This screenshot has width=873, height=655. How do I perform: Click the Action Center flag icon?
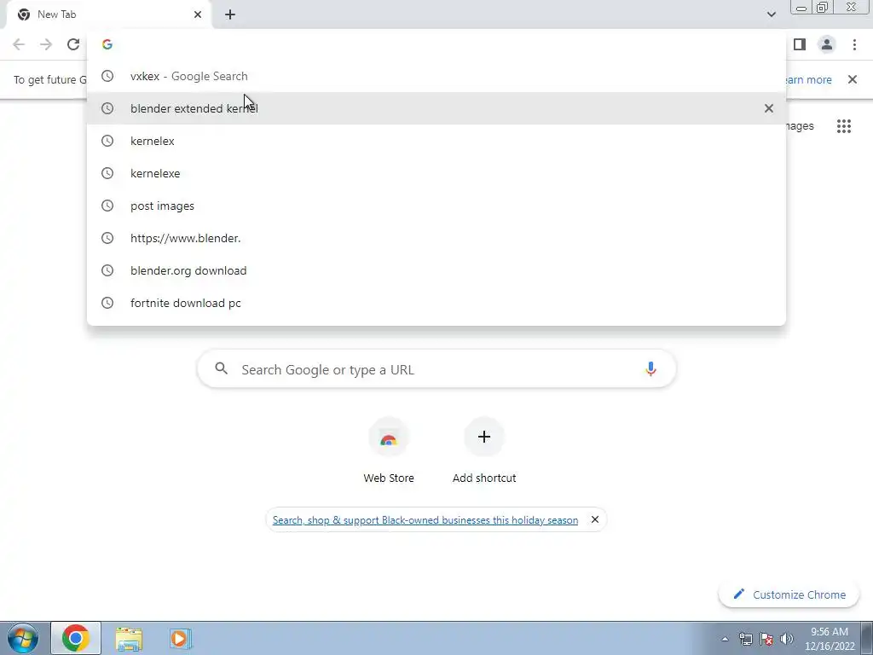click(x=766, y=639)
